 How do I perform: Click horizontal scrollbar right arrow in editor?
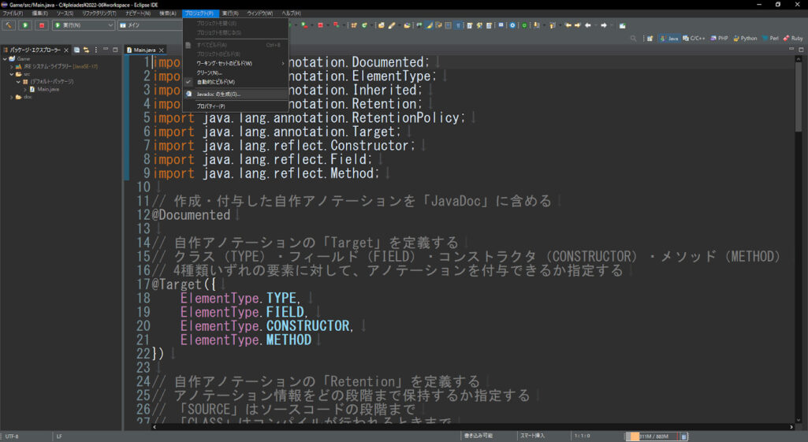791,427
